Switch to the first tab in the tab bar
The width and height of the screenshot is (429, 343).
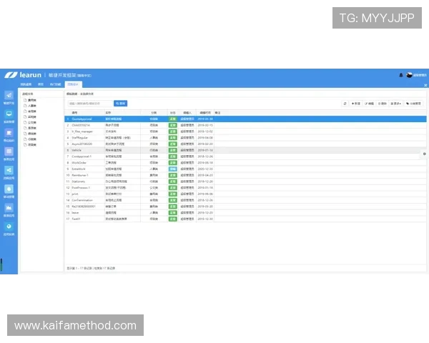point(26,84)
